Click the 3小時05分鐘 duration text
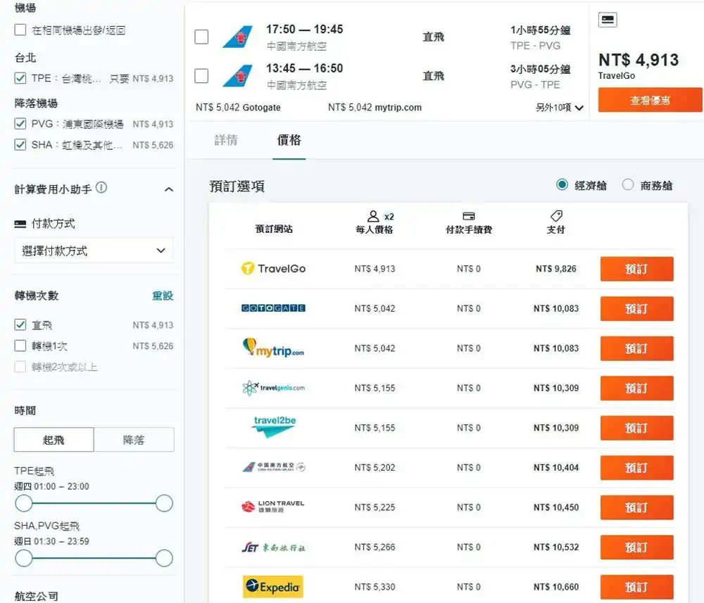The image size is (704, 603). point(541,69)
